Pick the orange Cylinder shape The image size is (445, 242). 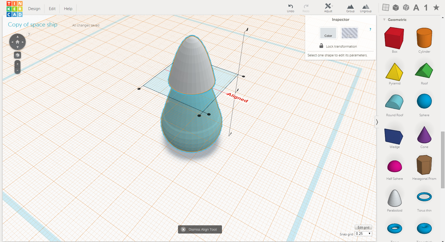pyautogui.click(x=424, y=38)
